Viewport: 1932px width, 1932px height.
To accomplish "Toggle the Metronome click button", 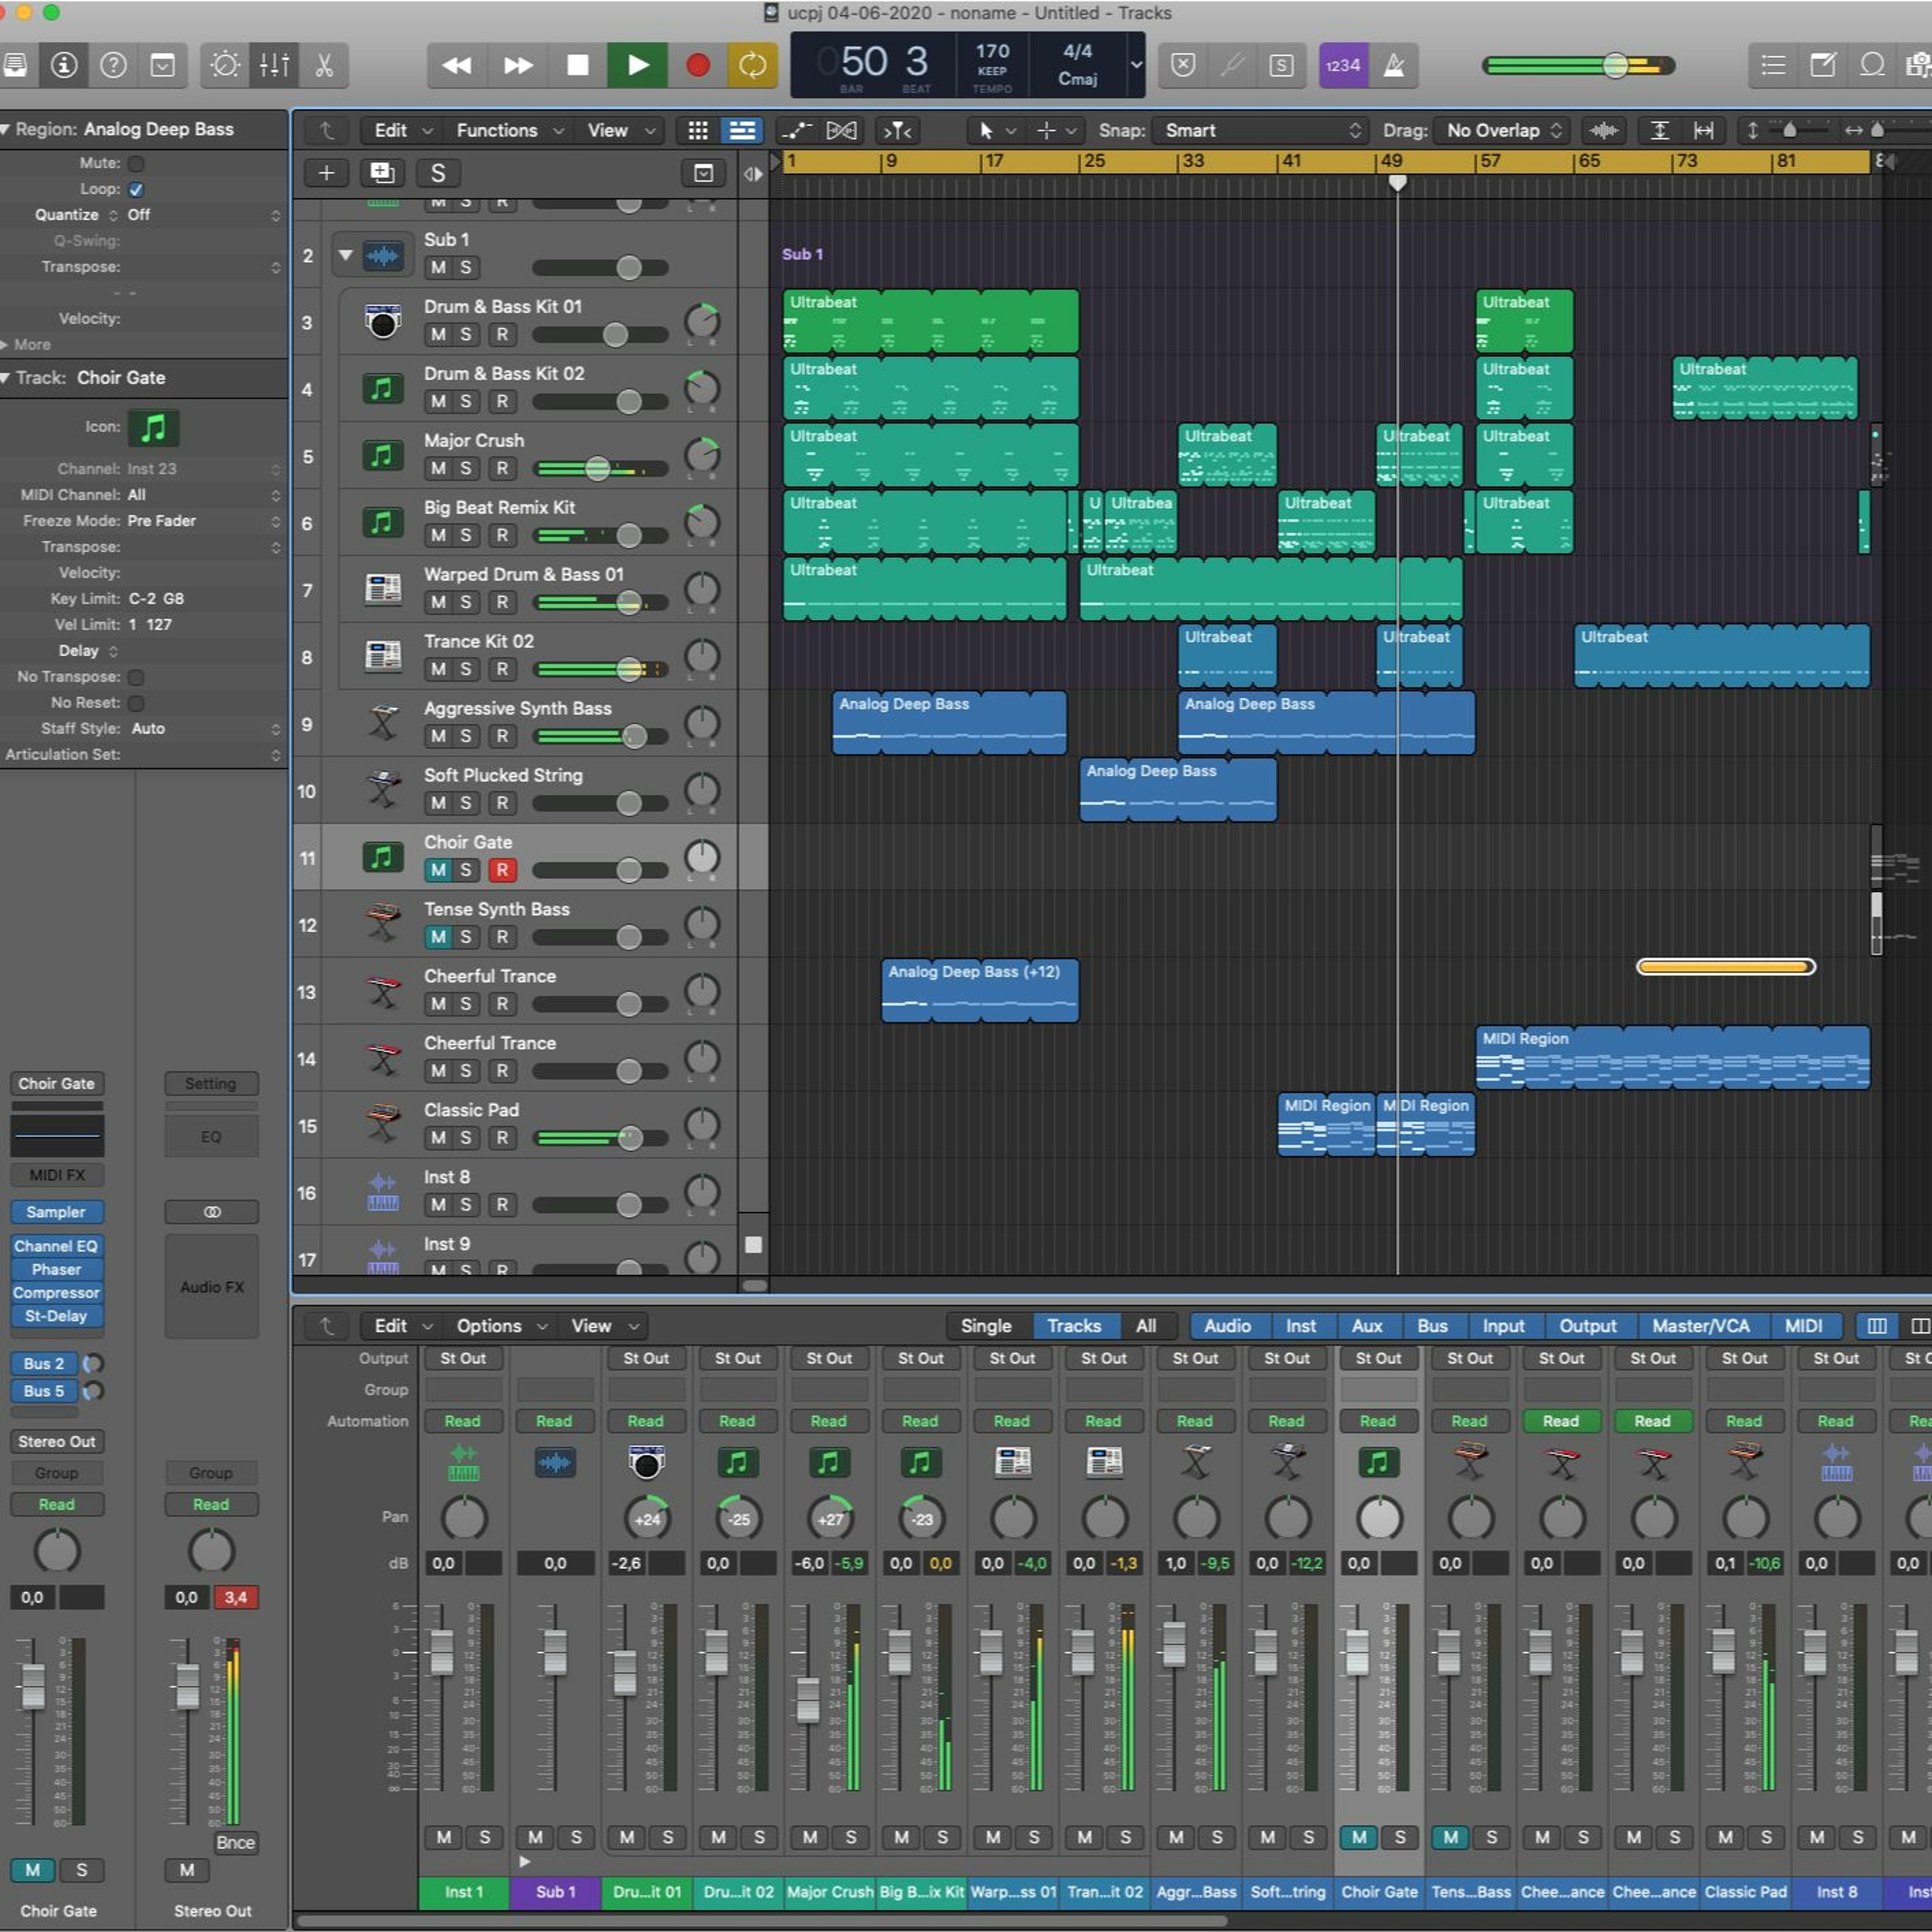I will (x=1393, y=65).
